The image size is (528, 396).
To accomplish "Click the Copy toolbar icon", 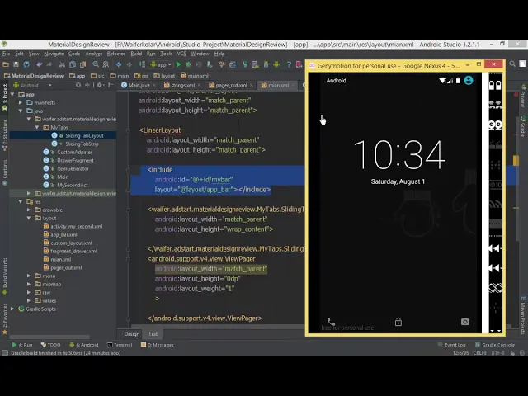I will pyautogui.click(x=72, y=64).
